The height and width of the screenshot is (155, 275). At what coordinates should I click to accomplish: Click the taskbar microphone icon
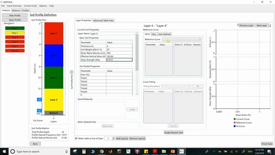pos(67,152)
